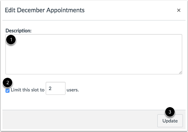
Task: Save appointment changes with Update
Action: point(170,121)
